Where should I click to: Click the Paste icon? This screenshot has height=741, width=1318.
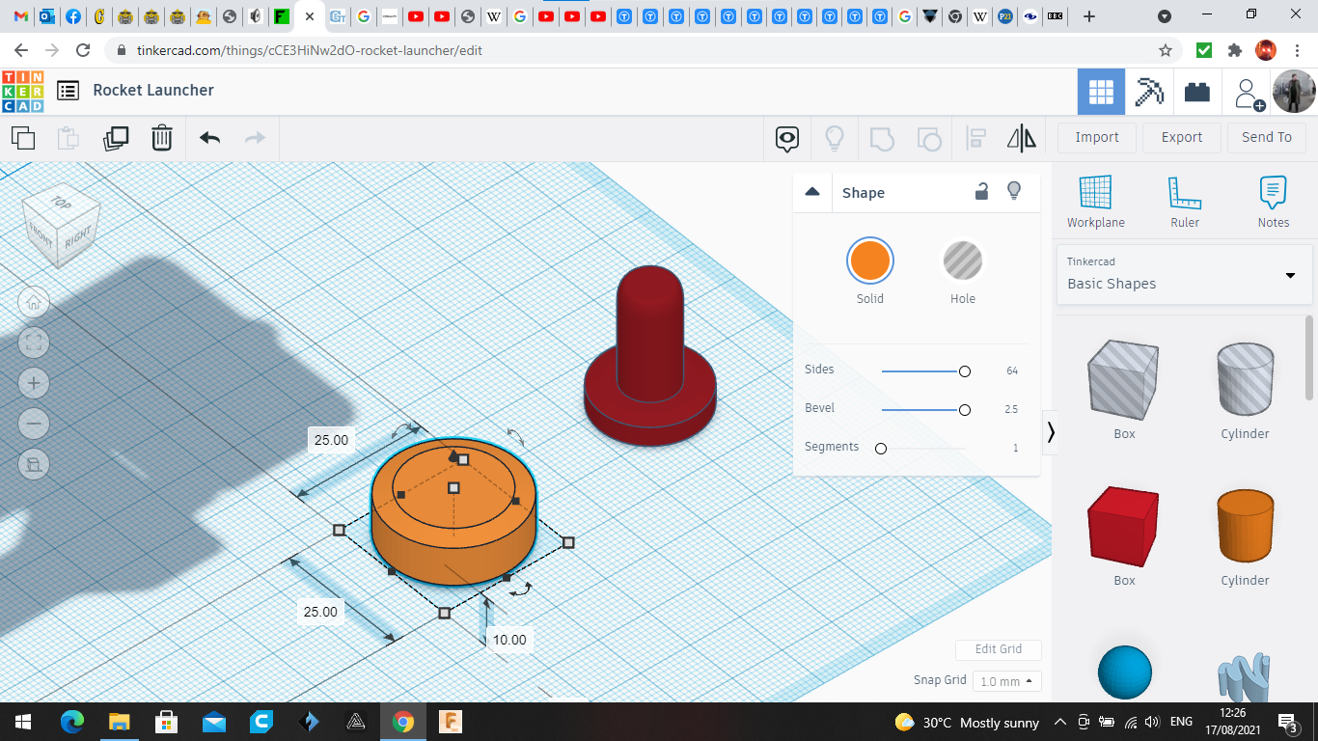[69, 138]
